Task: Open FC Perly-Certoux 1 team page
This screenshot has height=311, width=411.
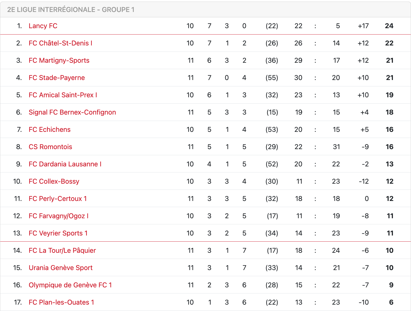Action: coord(57,199)
